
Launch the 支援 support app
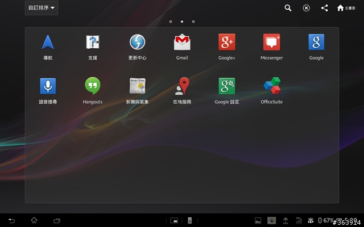(93, 47)
